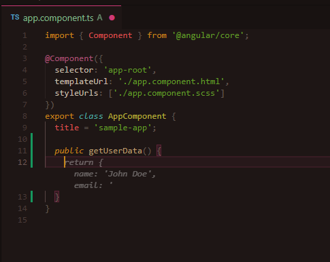
Task: Click the 'export' keyword on line 8
Action: tap(59, 116)
